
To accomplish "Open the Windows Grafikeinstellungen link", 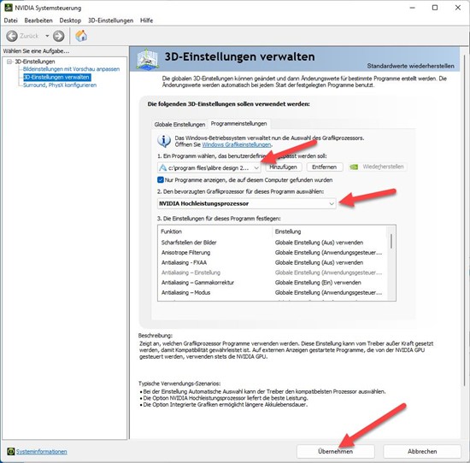I will point(237,144).
